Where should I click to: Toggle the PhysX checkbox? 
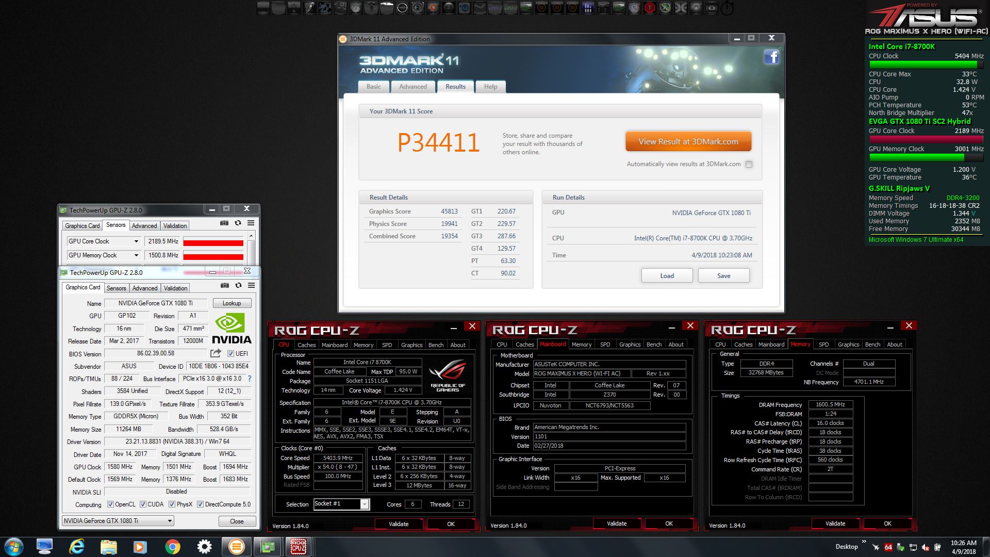(172, 504)
